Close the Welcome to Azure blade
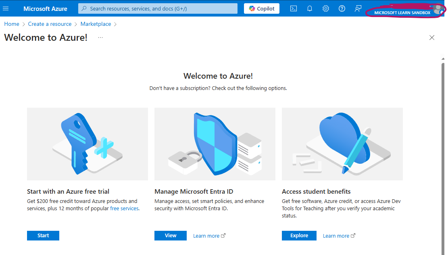The height and width of the screenshot is (255, 448). coord(432,38)
